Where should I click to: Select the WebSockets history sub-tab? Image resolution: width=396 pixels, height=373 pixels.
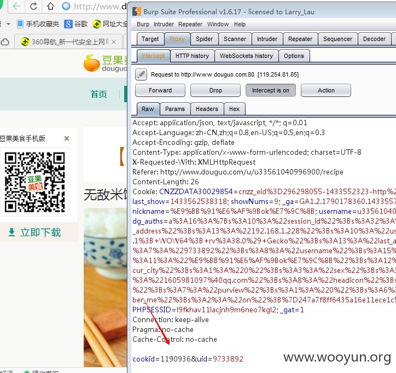(246, 56)
